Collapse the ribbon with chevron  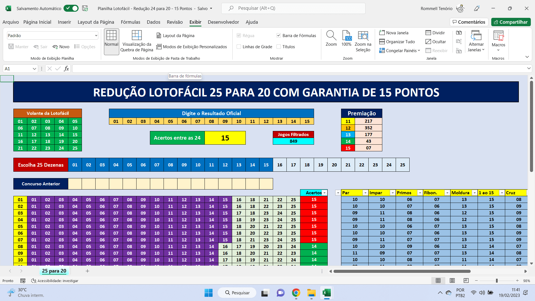coord(527,57)
